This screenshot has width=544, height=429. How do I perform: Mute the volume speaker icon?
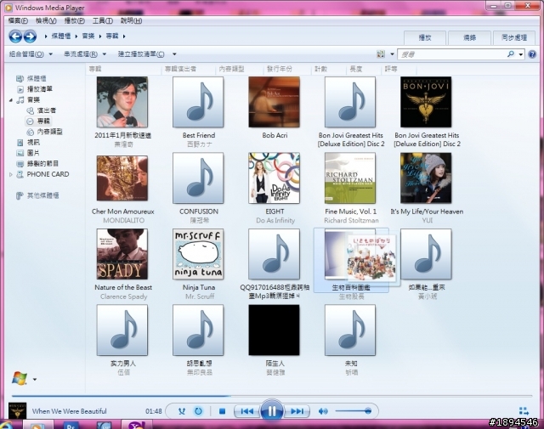coord(323,411)
